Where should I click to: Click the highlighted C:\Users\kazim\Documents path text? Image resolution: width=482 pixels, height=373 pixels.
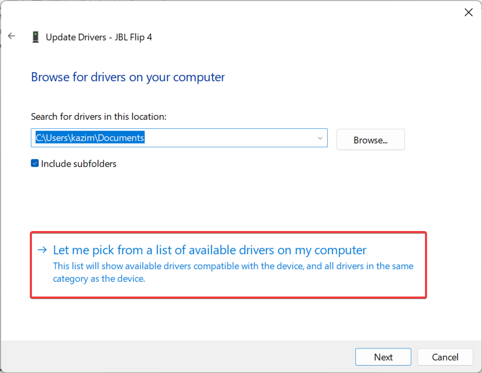[x=89, y=138]
